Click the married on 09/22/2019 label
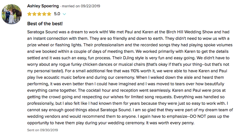The width and height of the screenshot is (241, 134). 81,6
